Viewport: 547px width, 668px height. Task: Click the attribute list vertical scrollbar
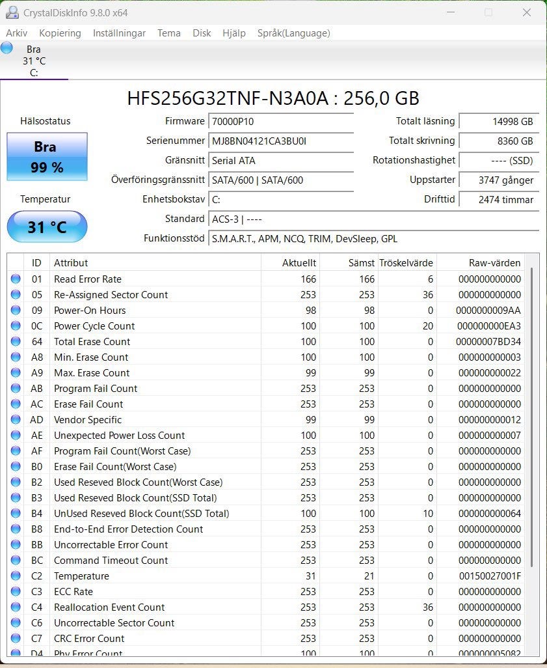click(533, 417)
